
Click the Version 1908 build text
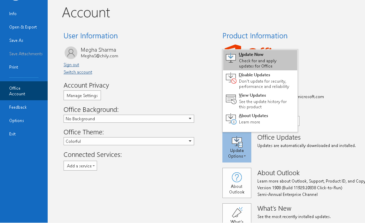pos(300,188)
